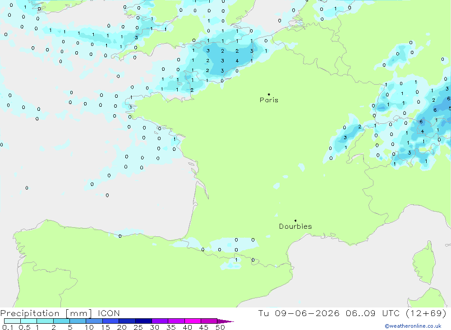The height and width of the screenshot is (330, 451).
Task: Pick the 30–35 mm purple legend swatch
Action: (x=160, y=321)
